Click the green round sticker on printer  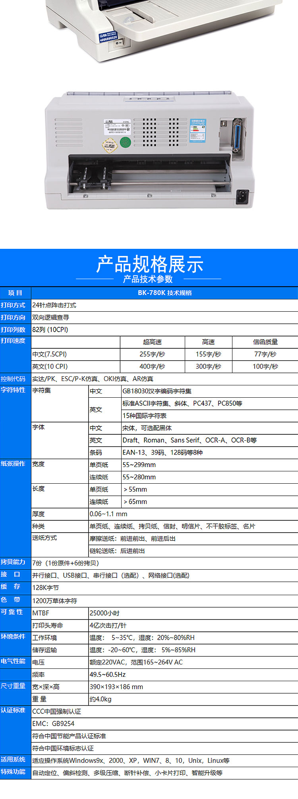126,143
